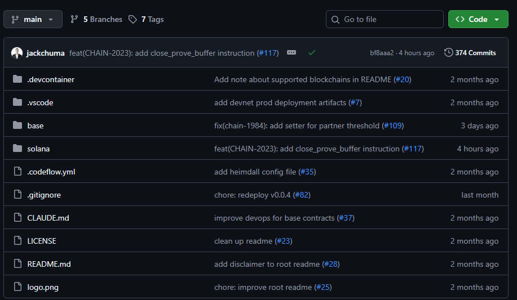Open the solana folder
The height and width of the screenshot is (300, 517).
38,149
